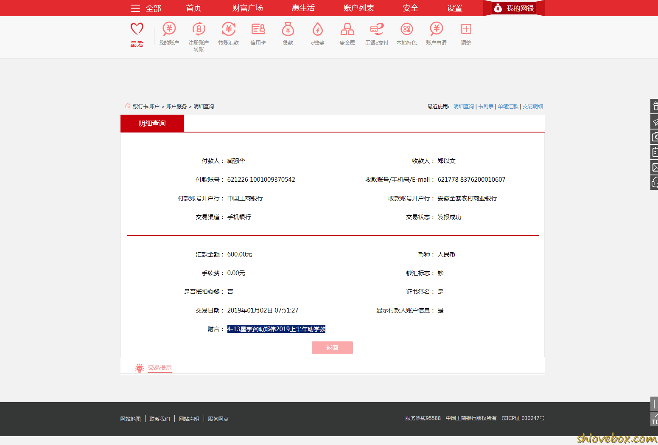
Task: Click 京ICP证 030247号 in footer
Action: (x=523, y=418)
